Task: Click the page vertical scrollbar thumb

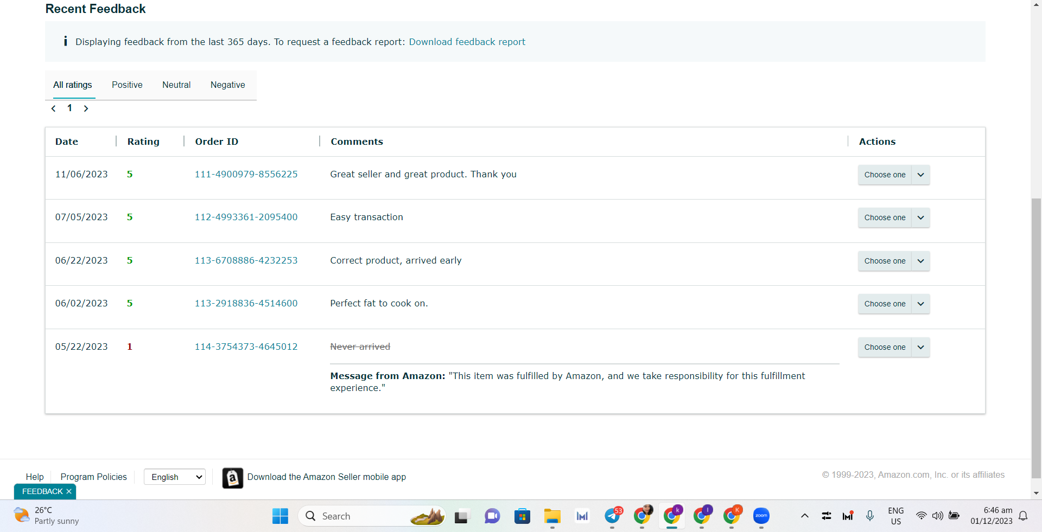Action: coord(1036,339)
